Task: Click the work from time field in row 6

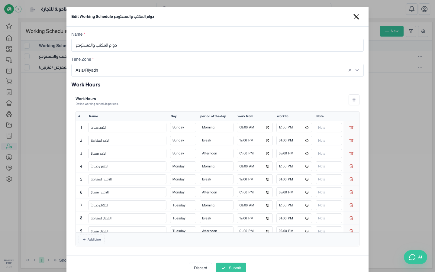Action: coord(255,192)
